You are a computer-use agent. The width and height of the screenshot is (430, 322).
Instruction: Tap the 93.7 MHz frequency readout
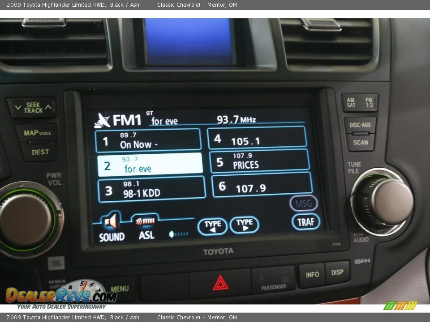(236, 119)
